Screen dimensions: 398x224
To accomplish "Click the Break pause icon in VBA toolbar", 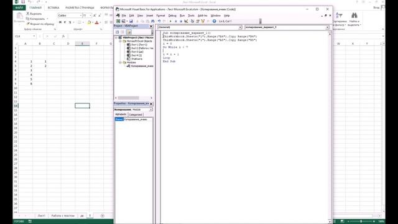I will 175,21.
